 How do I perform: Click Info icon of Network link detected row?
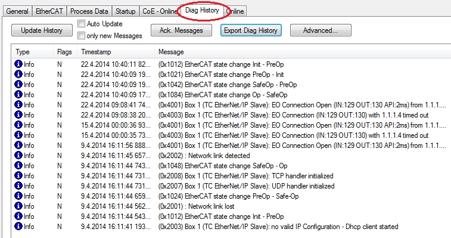point(18,155)
